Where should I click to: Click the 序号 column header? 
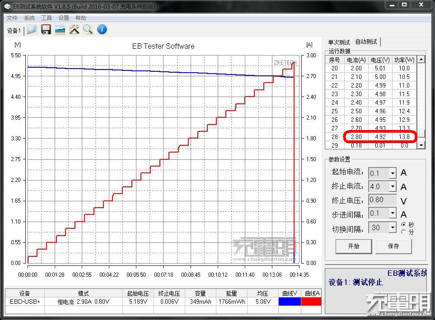334,60
